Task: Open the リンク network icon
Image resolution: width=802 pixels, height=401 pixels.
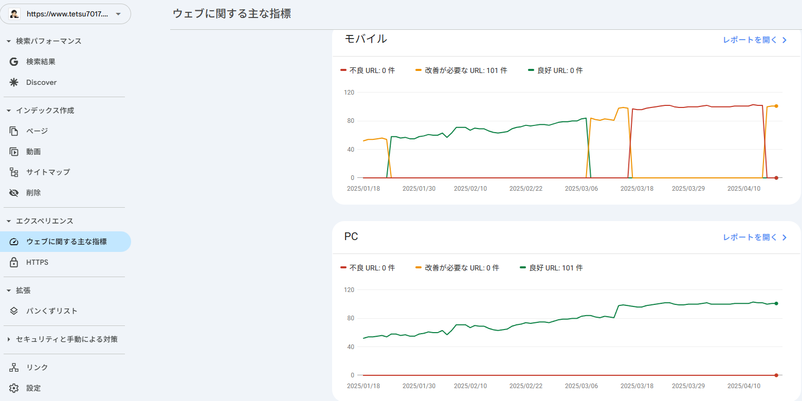Action: click(14, 368)
